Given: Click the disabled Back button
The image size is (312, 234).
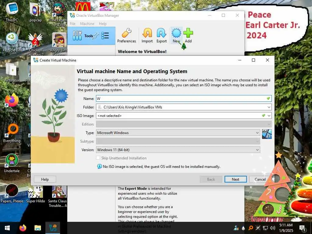Looking at the screenshot, I should point(211,179).
